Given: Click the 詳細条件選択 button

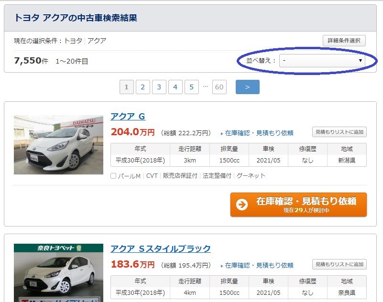Looking at the screenshot, I should point(344,41).
